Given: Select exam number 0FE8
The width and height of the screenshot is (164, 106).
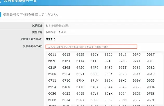Looking at the screenshot, I should coord(151,94).
